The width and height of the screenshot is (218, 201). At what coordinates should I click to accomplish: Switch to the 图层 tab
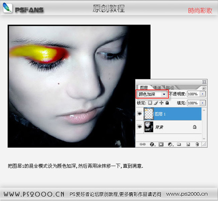click(x=144, y=87)
